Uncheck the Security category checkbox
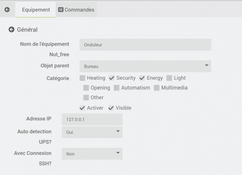The height and width of the screenshot is (175, 242). [112, 78]
